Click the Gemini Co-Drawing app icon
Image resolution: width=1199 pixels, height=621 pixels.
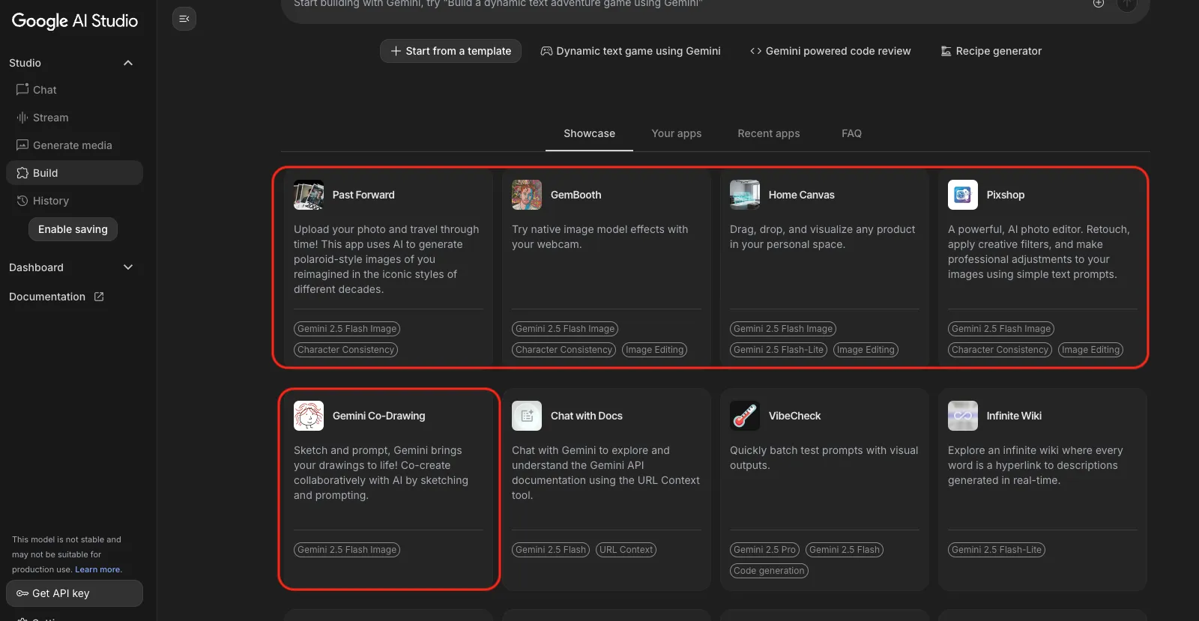(309, 416)
